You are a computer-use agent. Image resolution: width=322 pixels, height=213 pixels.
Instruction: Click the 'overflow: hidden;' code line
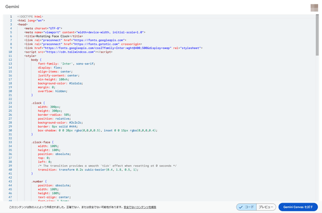click(52, 92)
